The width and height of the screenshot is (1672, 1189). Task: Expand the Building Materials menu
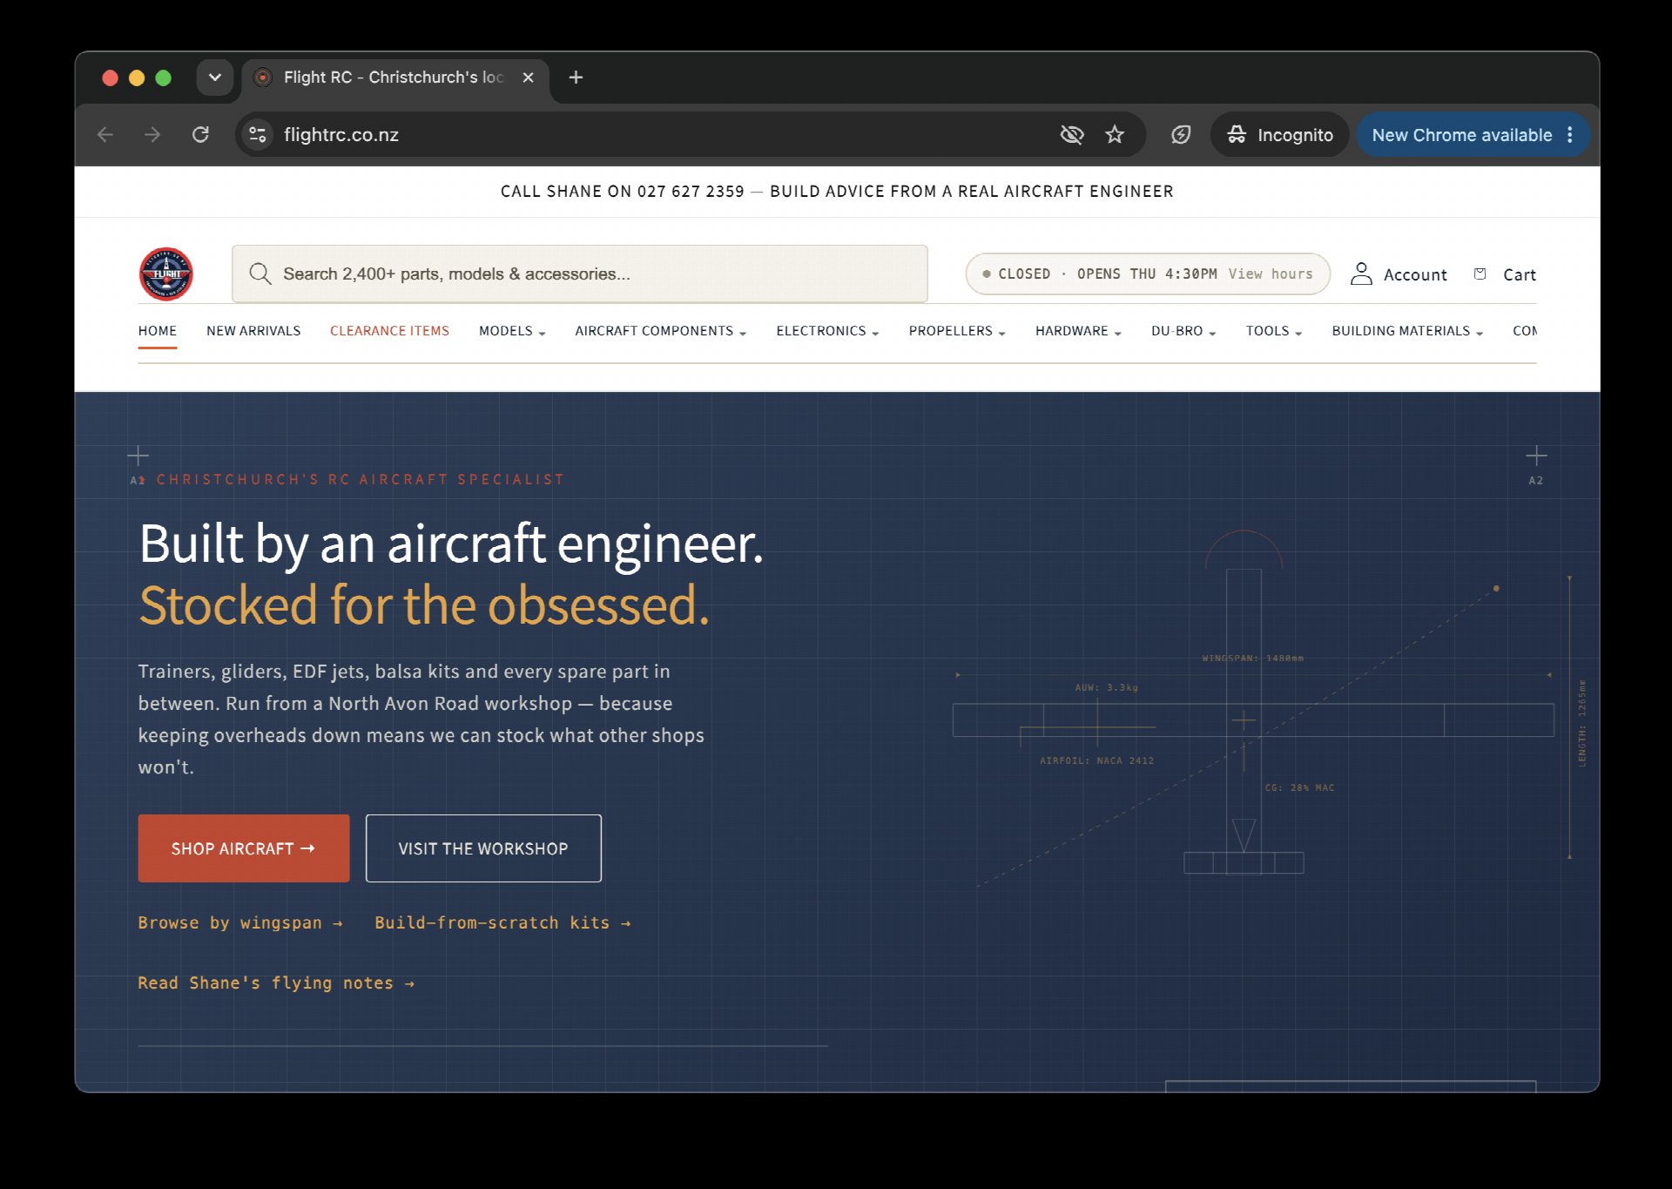click(x=1407, y=331)
